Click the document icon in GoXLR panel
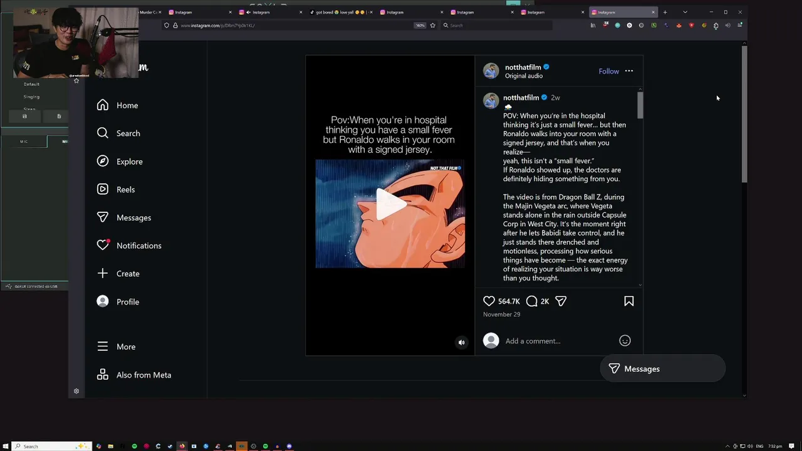Image resolution: width=802 pixels, height=451 pixels. tap(59, 116)
